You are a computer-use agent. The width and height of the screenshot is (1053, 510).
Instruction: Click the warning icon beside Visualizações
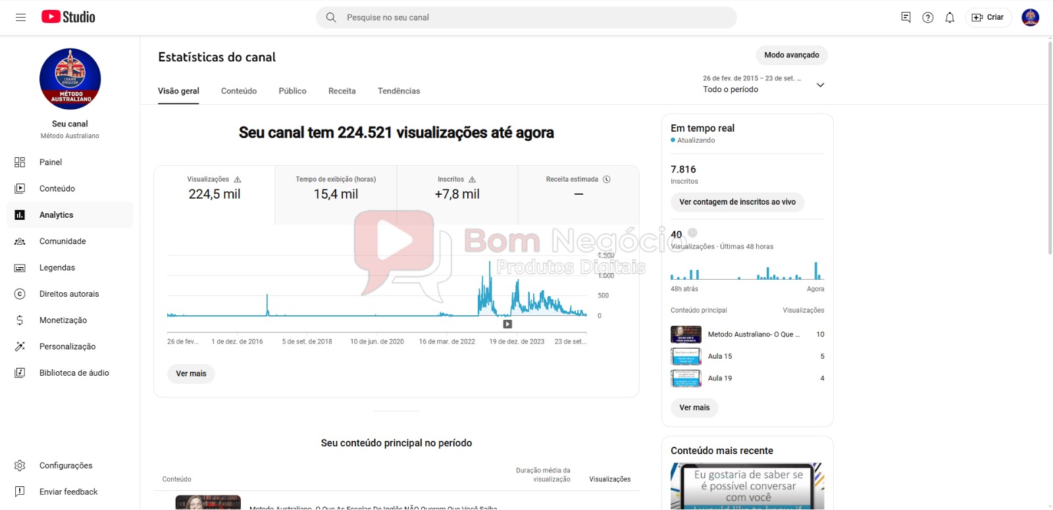click(238, 180)
